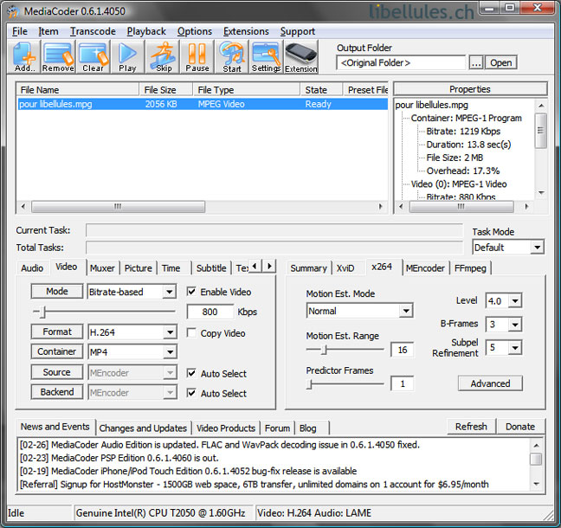The image size is (561, 528).
Task: Click the Backend button
Action: point(57,392)
